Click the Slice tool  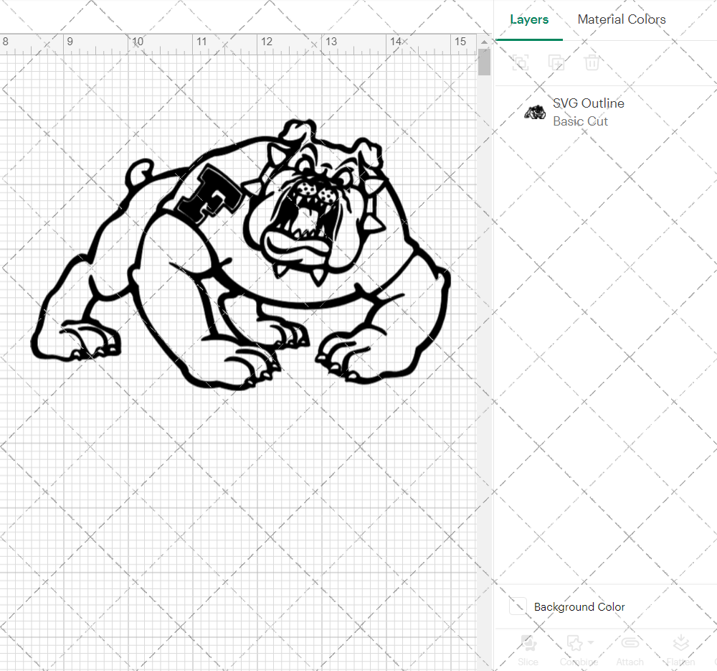528,650
